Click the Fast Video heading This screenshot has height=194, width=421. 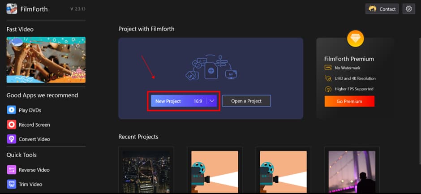point(20,29)
